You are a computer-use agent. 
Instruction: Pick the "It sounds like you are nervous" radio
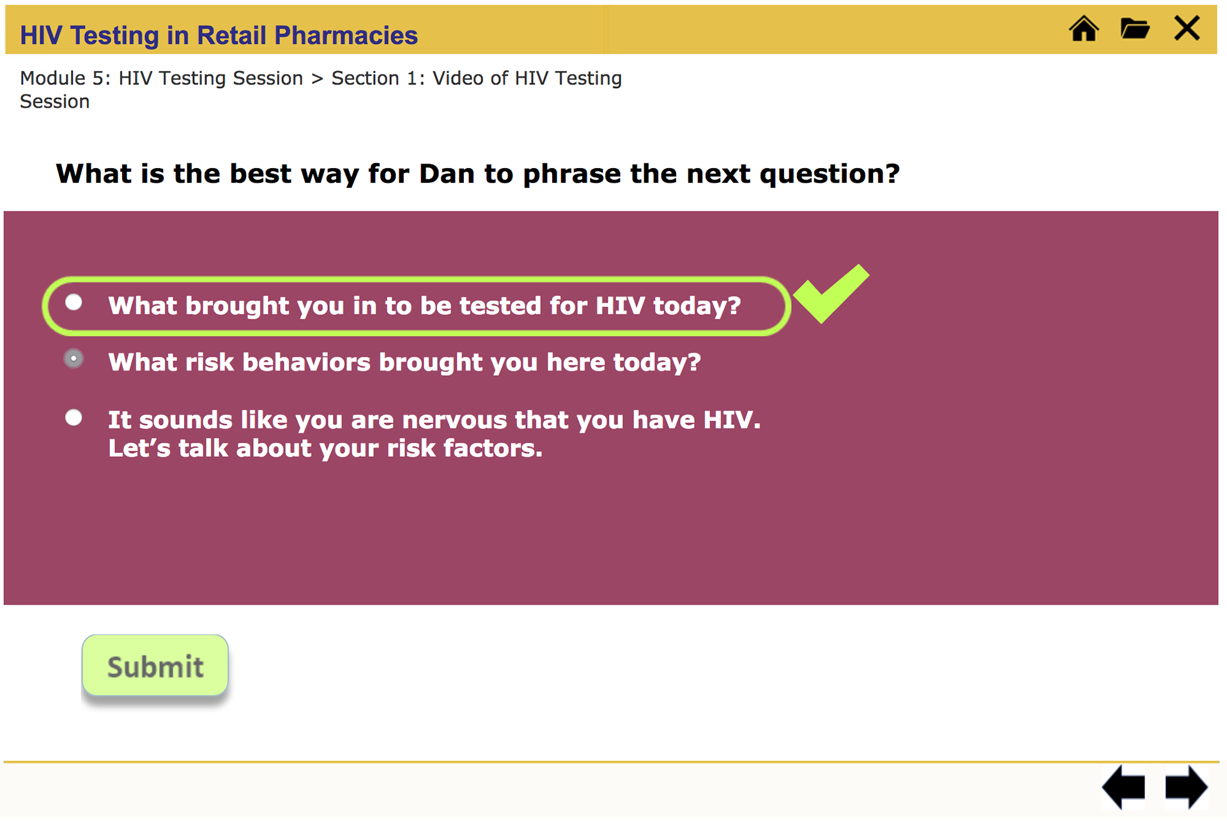[x=74, y=418]
